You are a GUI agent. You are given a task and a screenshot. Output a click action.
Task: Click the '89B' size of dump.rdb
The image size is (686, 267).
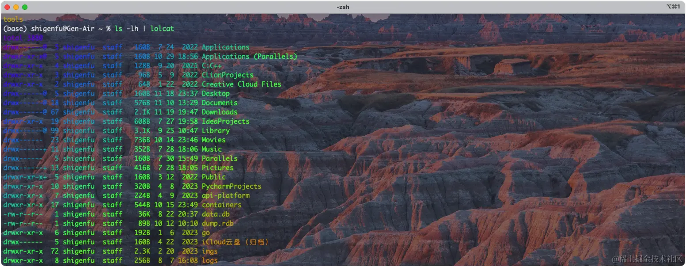pyautogui.click(x=144, y=224)
